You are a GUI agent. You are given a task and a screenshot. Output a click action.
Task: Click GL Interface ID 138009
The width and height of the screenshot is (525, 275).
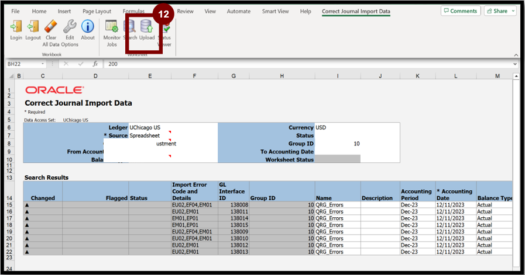[239, 232]
